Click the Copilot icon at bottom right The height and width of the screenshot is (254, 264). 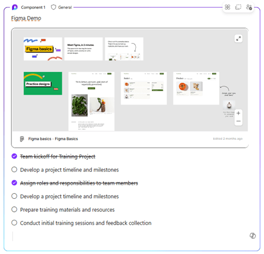(253, 236)
